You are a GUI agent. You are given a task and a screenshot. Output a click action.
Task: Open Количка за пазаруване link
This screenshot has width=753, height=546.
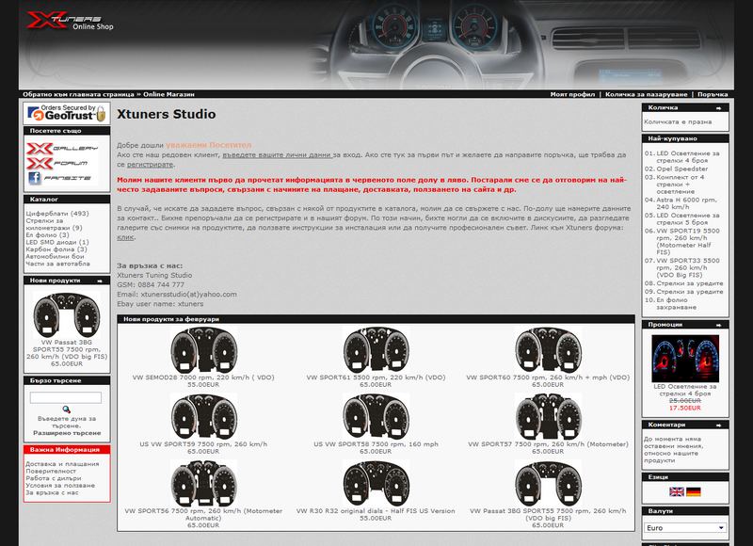pyautogui.click(x=646, y=94)
